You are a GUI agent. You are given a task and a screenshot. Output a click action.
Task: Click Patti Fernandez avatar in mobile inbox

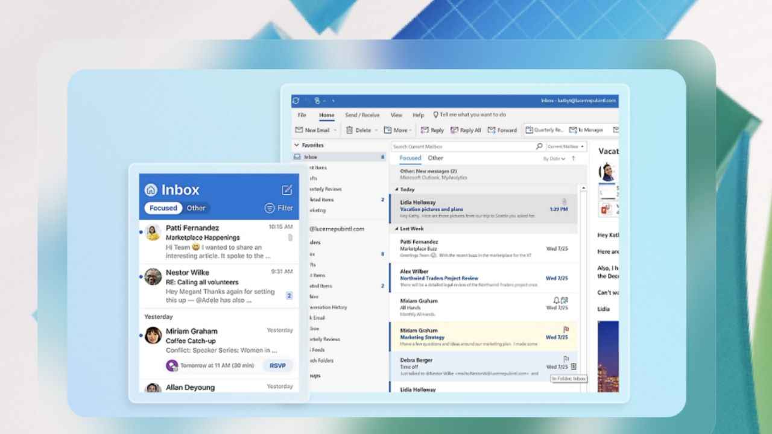tap(153, 232)
